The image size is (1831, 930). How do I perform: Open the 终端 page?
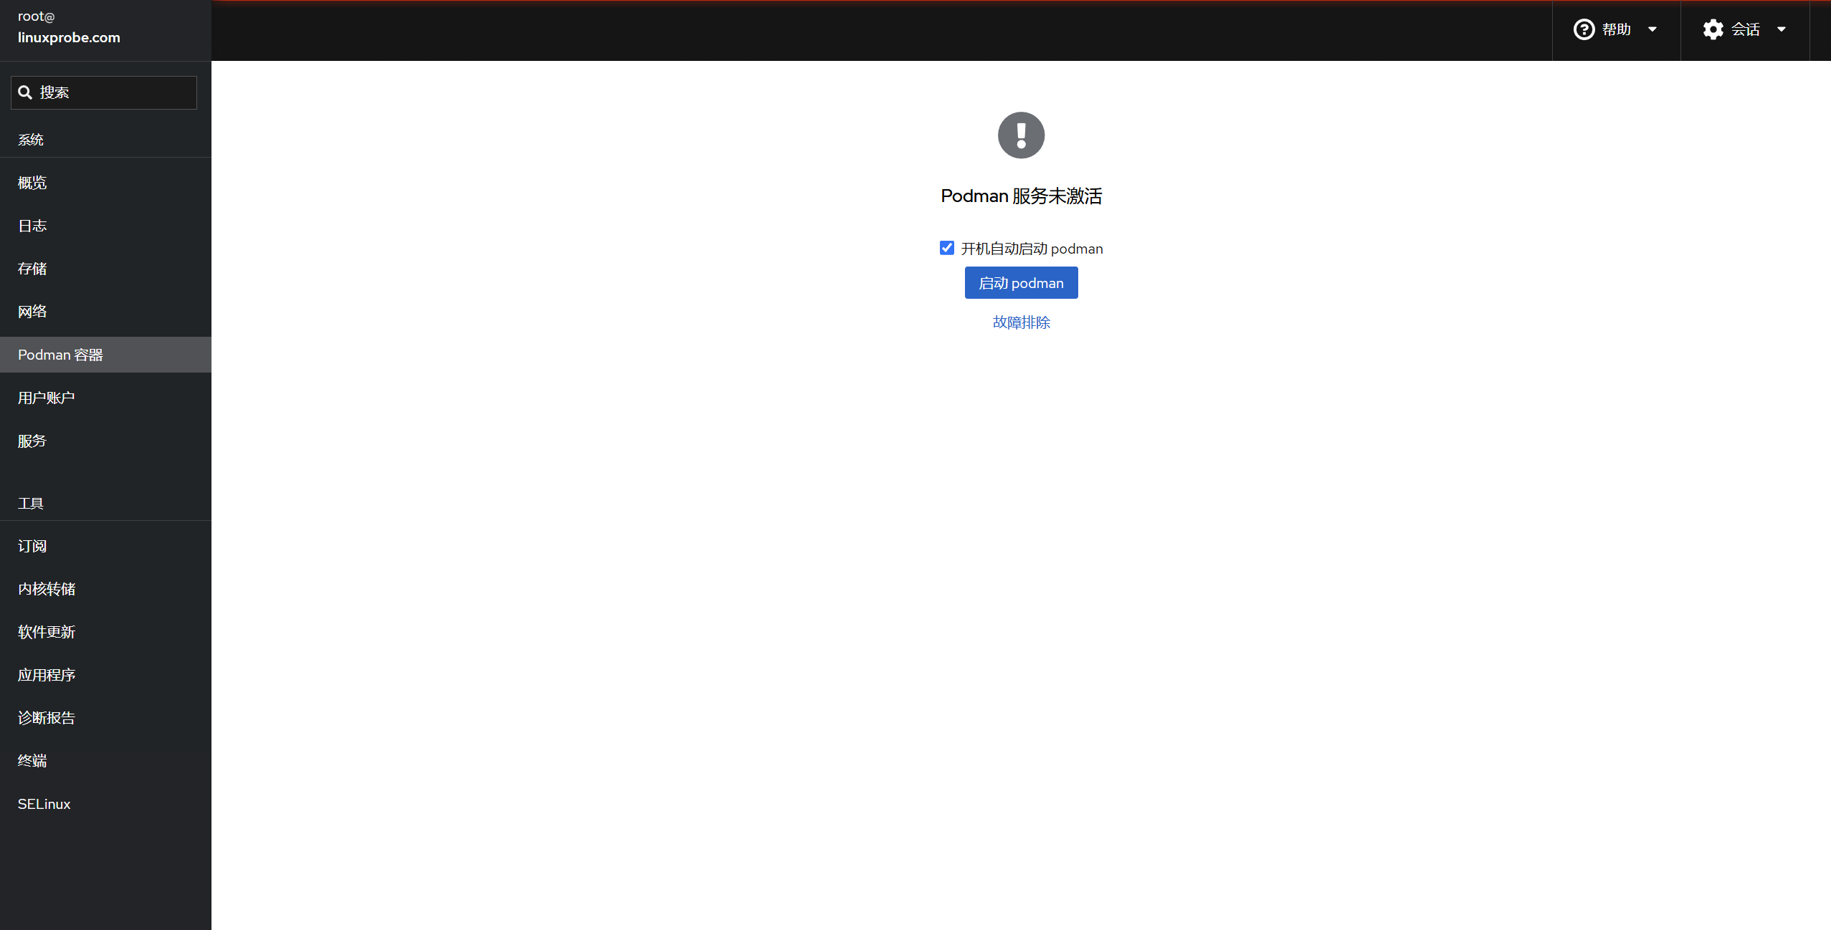tap(32, 761)
